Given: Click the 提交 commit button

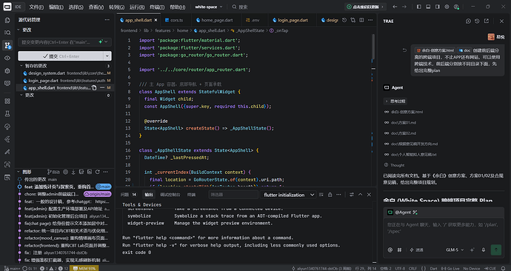Looking at the screenshot, I should (x=61, y=56).
